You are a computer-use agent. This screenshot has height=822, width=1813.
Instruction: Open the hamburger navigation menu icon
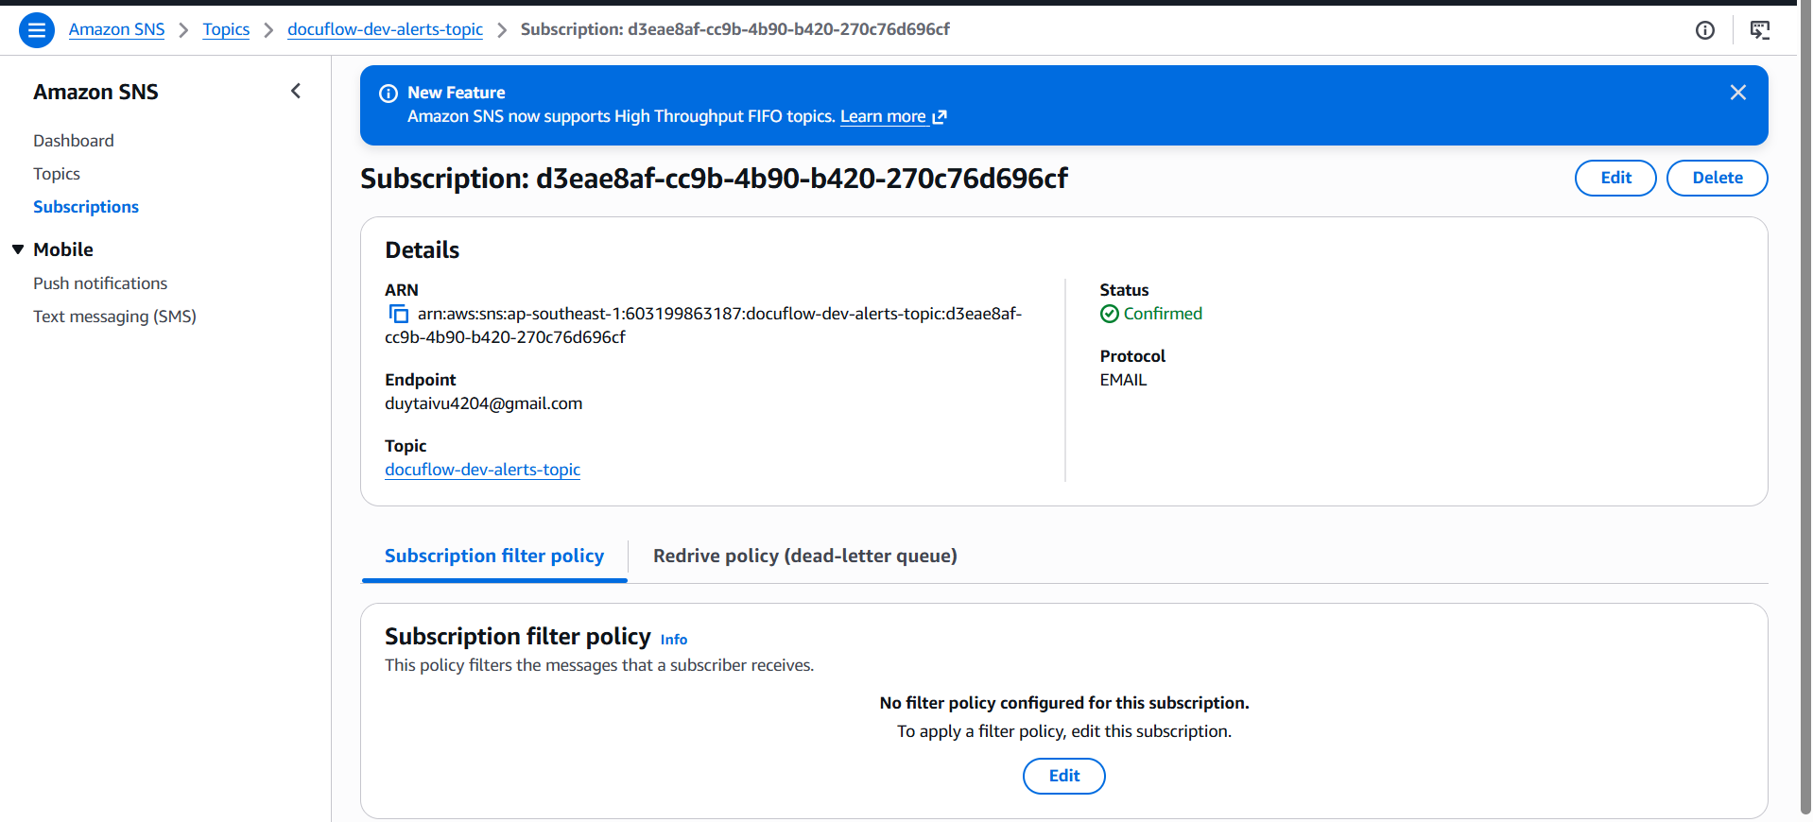pos(37,30)
